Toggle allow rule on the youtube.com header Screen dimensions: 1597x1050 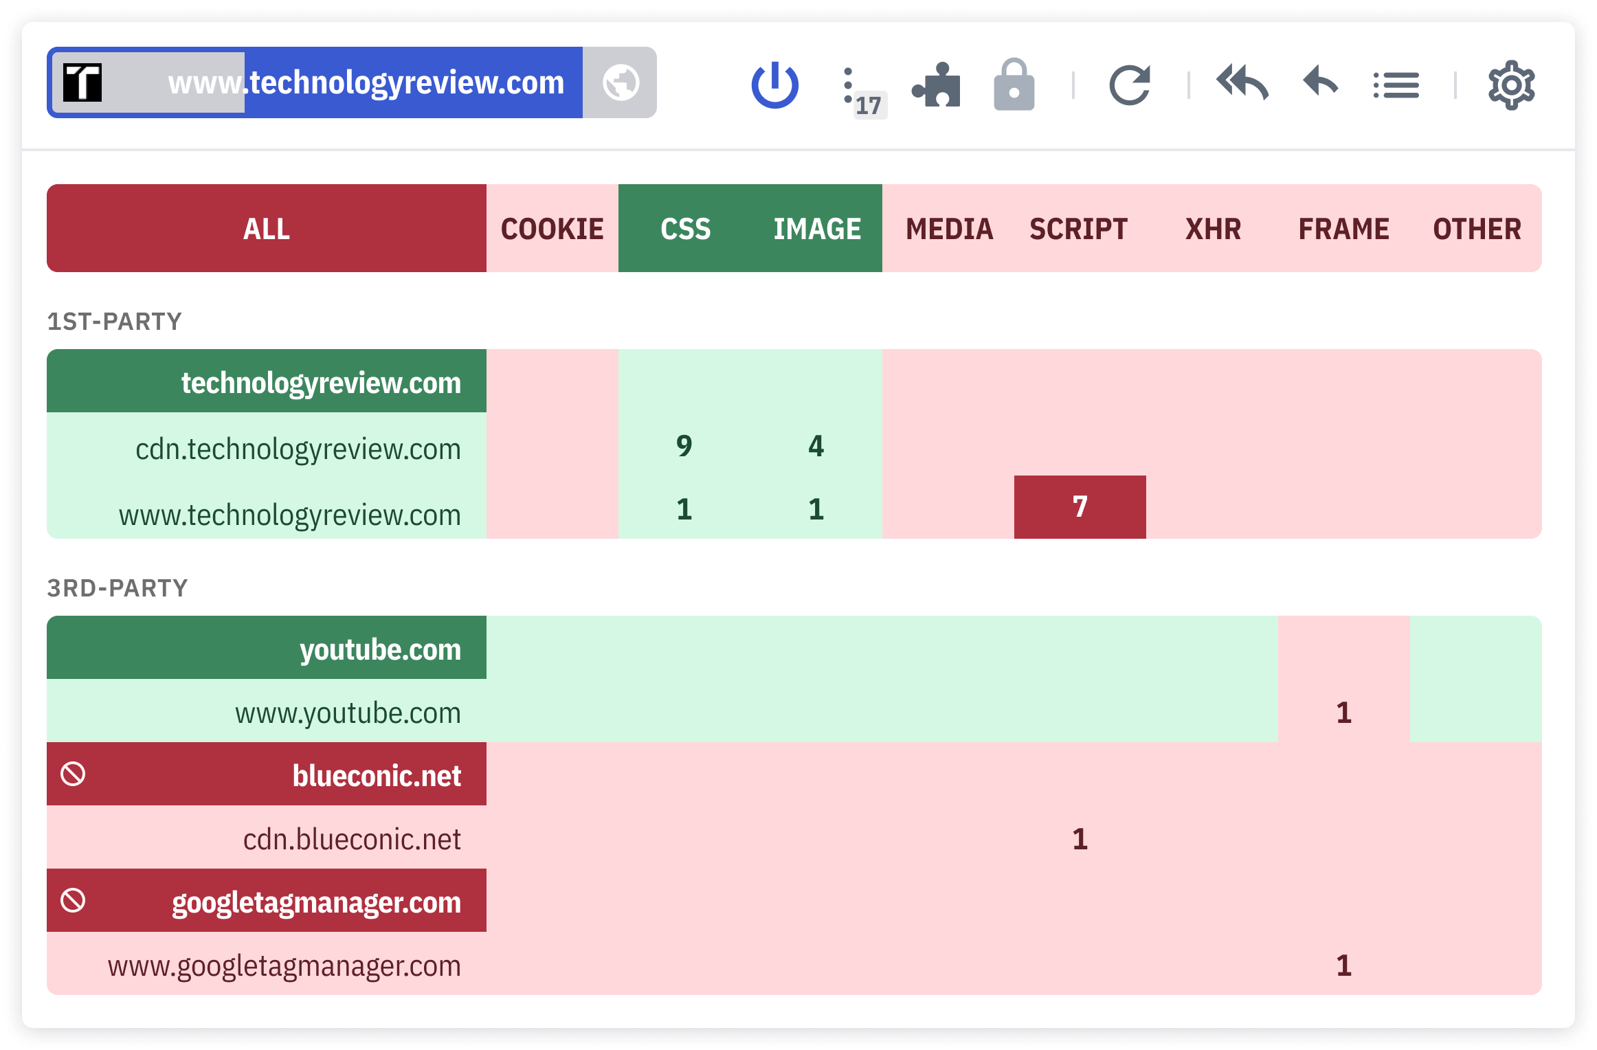[267, 647]
